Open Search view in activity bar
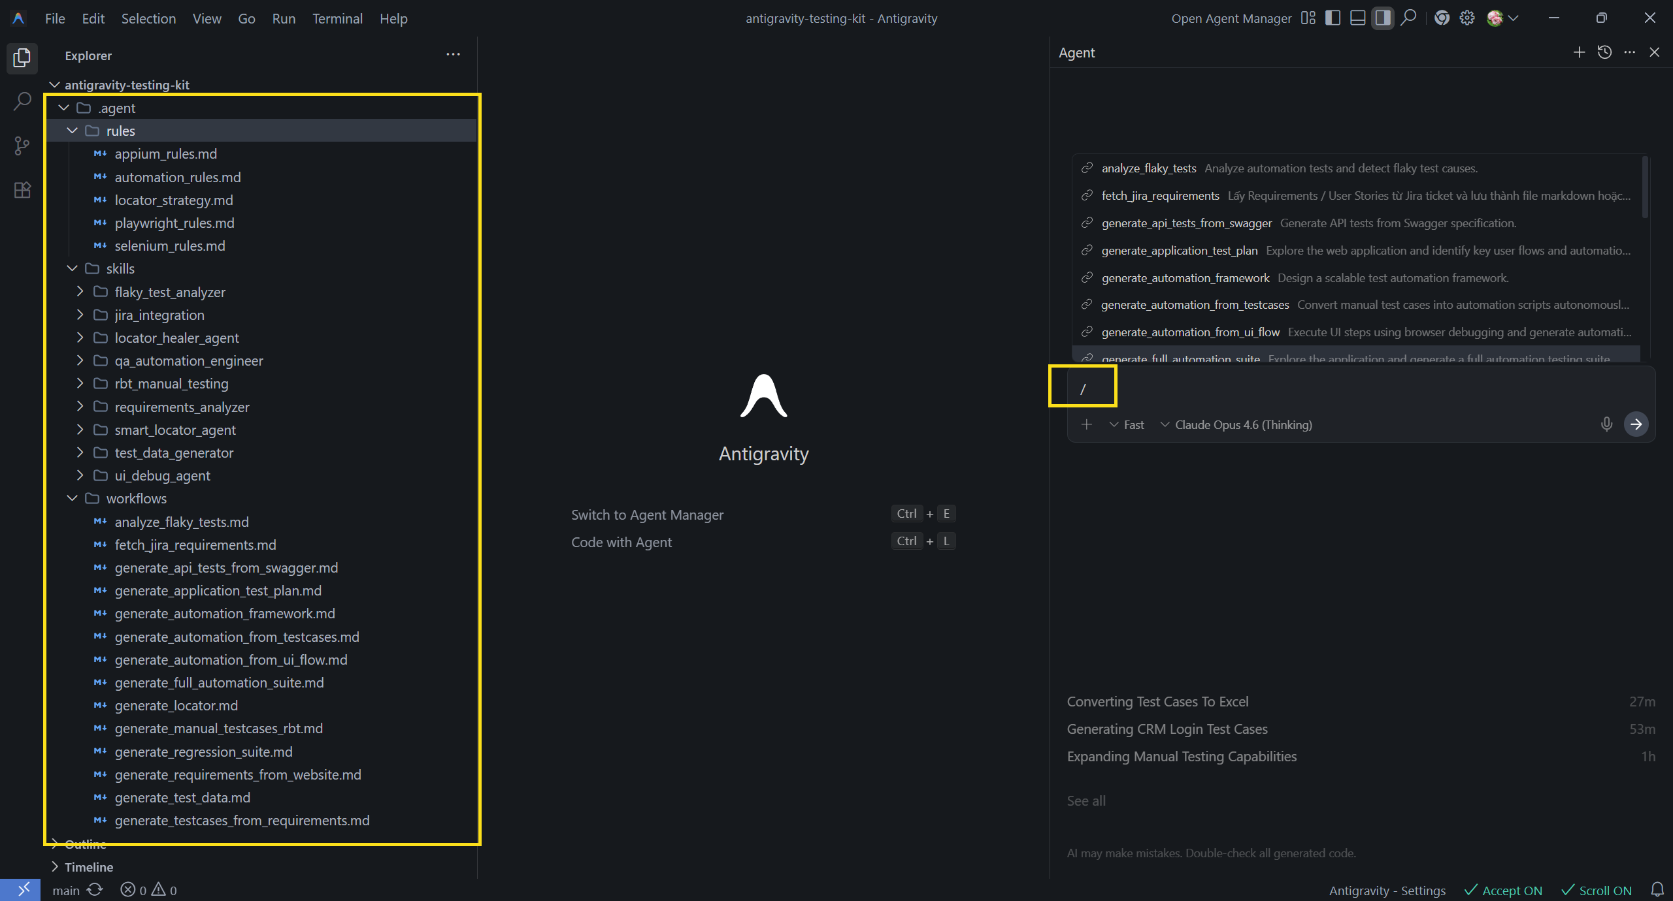The height and width of the screenshot is (901, 1673). coord(22,102)
